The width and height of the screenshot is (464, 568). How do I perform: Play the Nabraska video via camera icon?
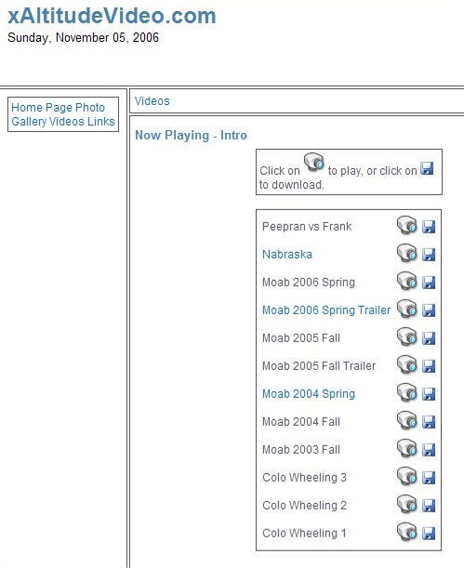coord(407,253)
